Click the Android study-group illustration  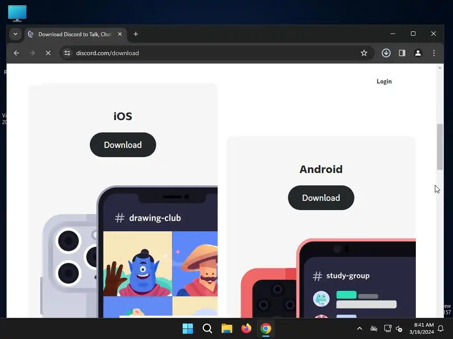click(328, 278)
